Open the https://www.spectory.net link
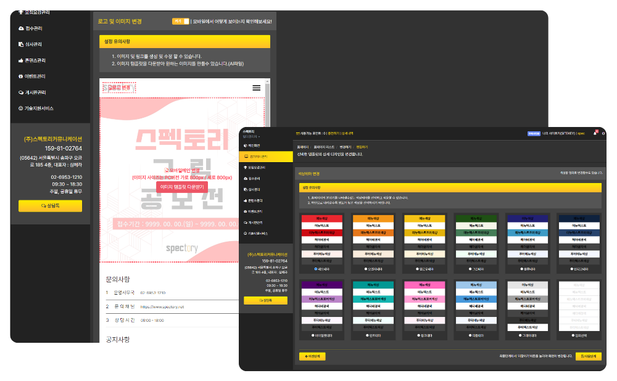This screenshot has height=381, width=617. coord(162,307)
